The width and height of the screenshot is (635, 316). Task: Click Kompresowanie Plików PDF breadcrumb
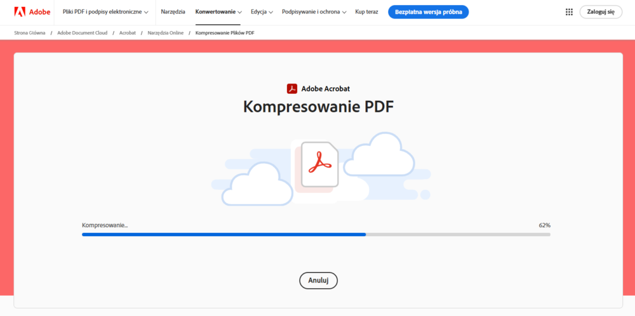tap(225, 33)
